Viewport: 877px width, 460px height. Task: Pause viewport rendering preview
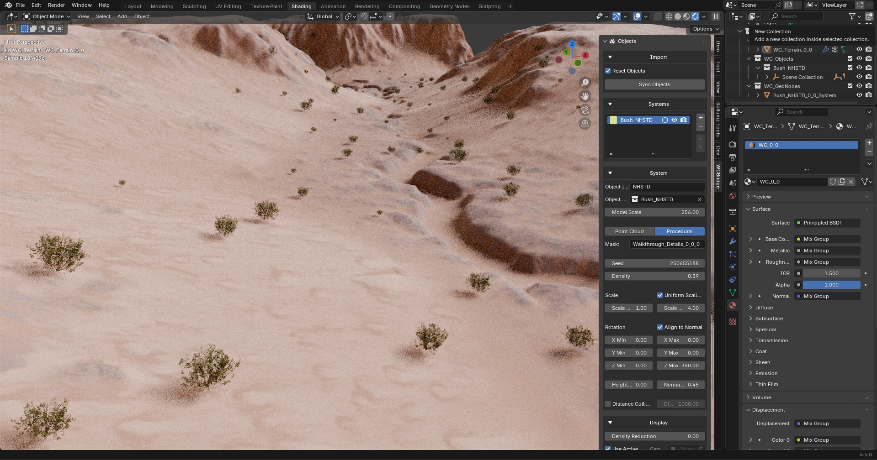pos(716,16)
